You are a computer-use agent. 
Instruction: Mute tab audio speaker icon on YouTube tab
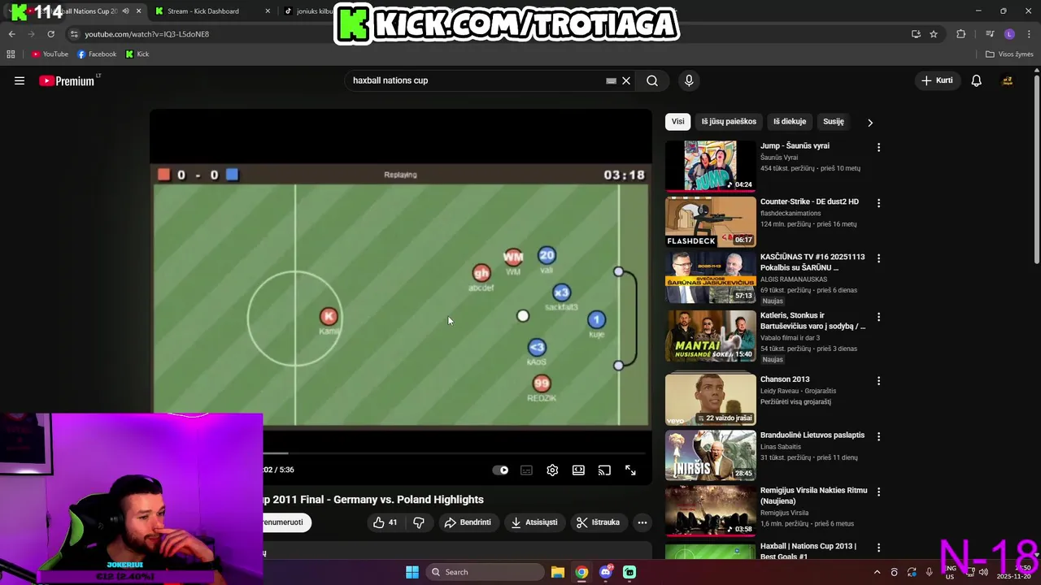pos(125,11)
